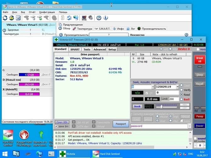Click the speaker icon in Sentinel toolbar

91,18
